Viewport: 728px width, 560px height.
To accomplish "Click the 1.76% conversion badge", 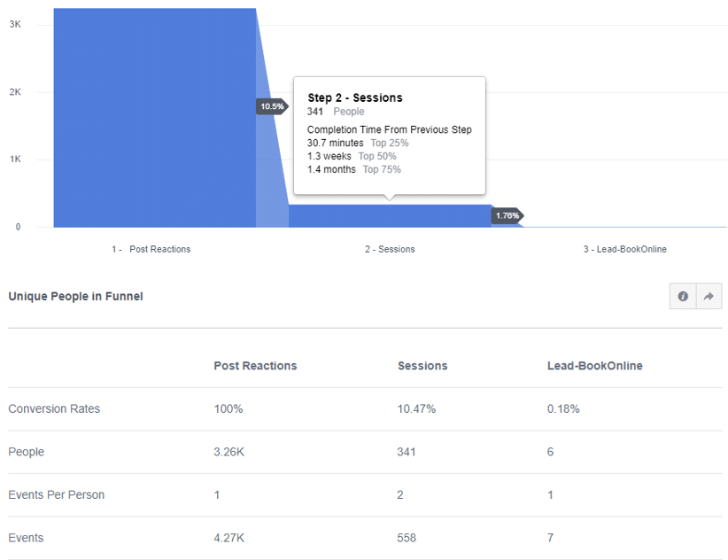I will click(507, 215).
